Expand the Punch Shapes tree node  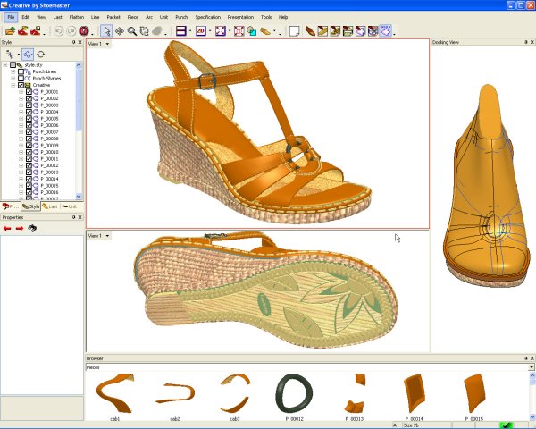(13, 79)
